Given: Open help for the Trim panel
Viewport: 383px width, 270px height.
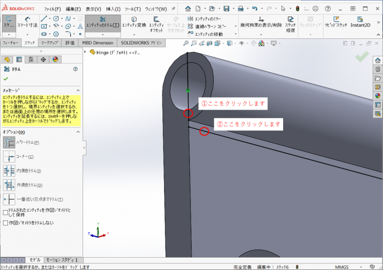Looking at the screenshot, I should click(76, 68).
